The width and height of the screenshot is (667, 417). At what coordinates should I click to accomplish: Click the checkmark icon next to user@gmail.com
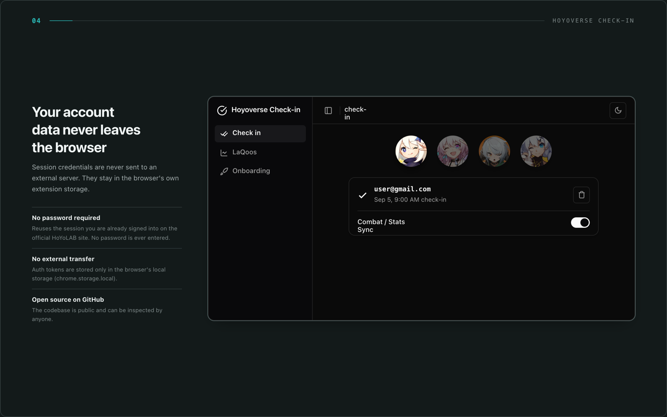pyautogui.click(x=363, y=195)
